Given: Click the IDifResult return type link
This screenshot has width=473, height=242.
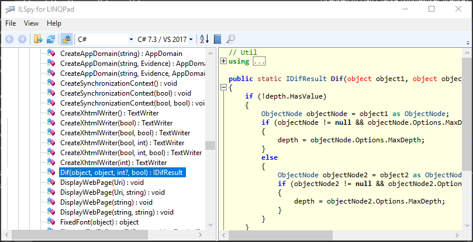Looking at the screenshot, I should tap(306, 79).
